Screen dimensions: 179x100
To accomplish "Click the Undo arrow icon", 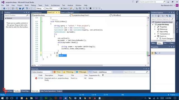I will tap(27, 9).
